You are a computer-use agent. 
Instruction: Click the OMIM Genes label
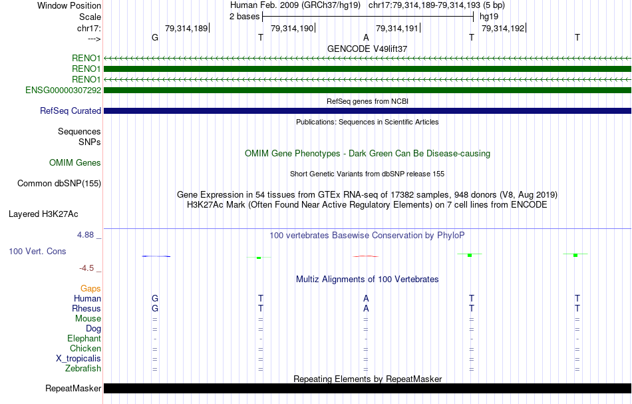75,162
